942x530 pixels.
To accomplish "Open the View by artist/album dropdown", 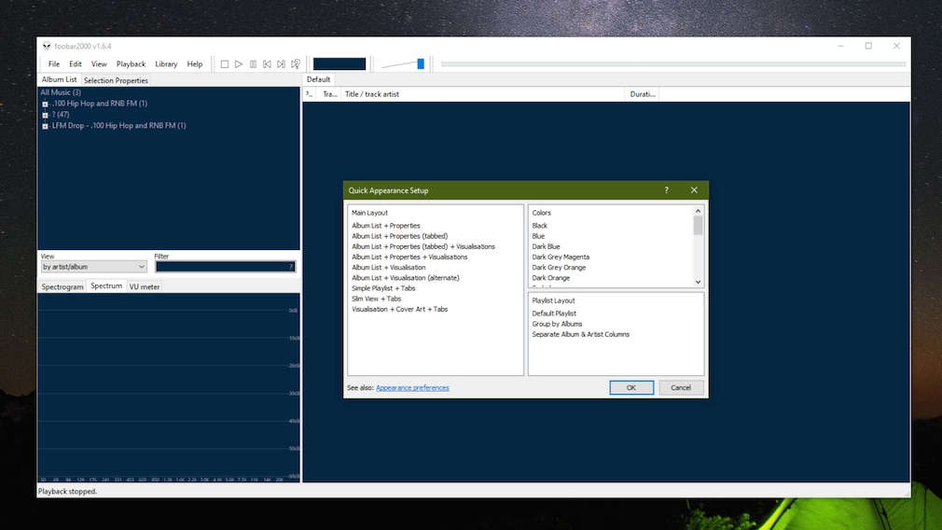I will coord(93,267).
